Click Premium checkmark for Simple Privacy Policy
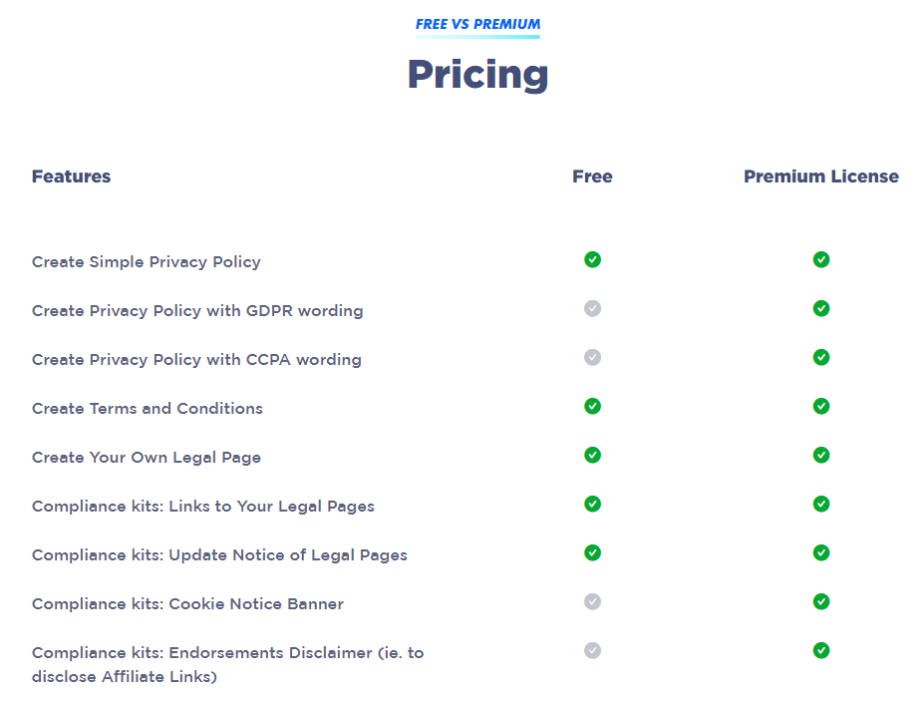923x702 pixels. 821,259
